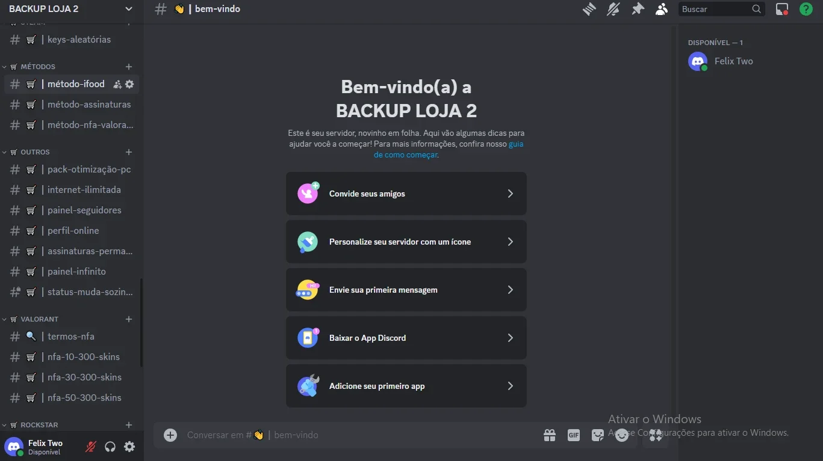Click chevron on Convide seus amigos

click(511, 194)
